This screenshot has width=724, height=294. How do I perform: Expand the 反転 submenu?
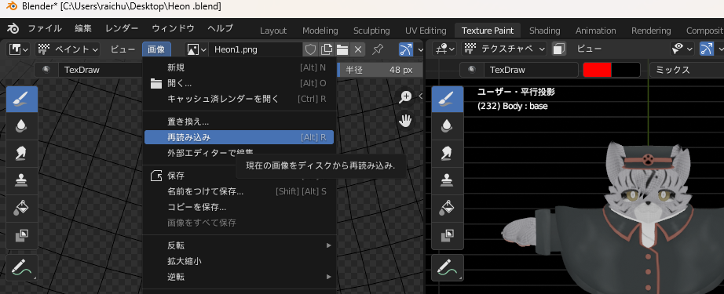click(x=239, y=245)
